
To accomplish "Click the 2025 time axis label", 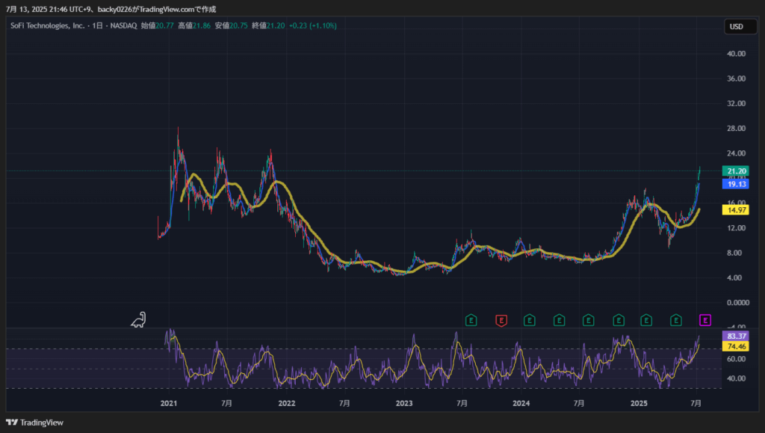I will point(639,403).
